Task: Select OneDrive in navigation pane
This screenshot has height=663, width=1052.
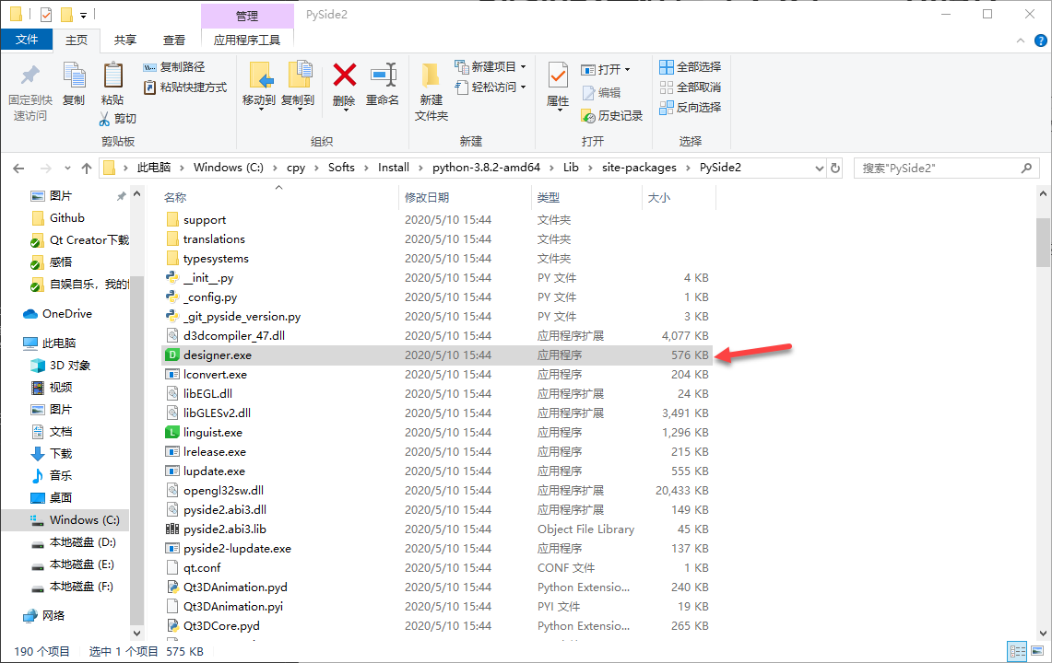Action: pos(65,314)
